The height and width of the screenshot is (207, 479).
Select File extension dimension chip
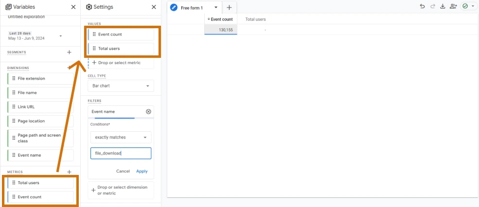(x=40, y=78)
